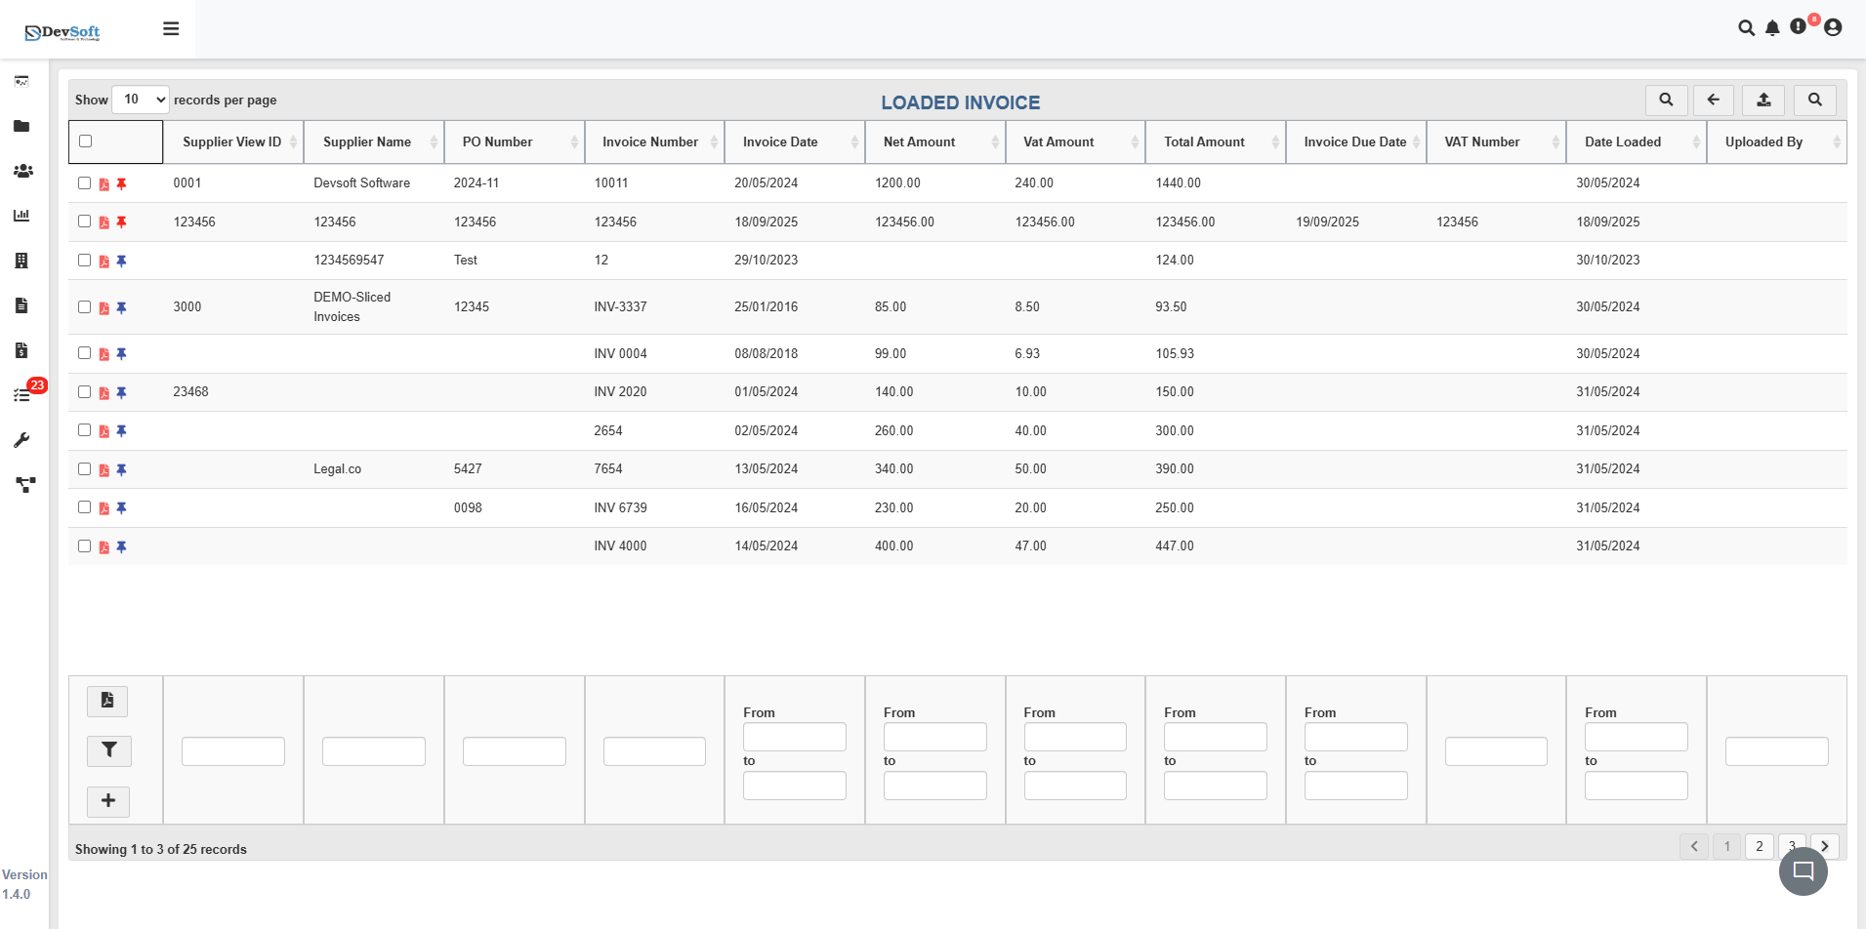Click the bell notification icon
The width and height of the screenshot is (1866, 929).
(x=1771, y=28)
